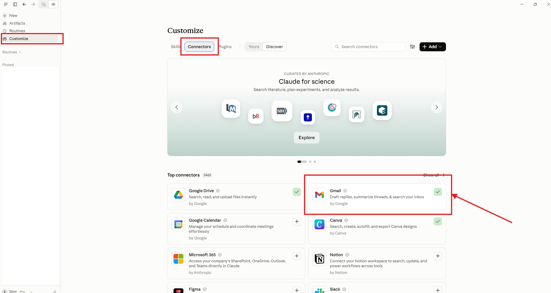Viewport: 551px width, 293px height.
Task: Click the Gmail logo icon
Action: click(x=319, y=195)
